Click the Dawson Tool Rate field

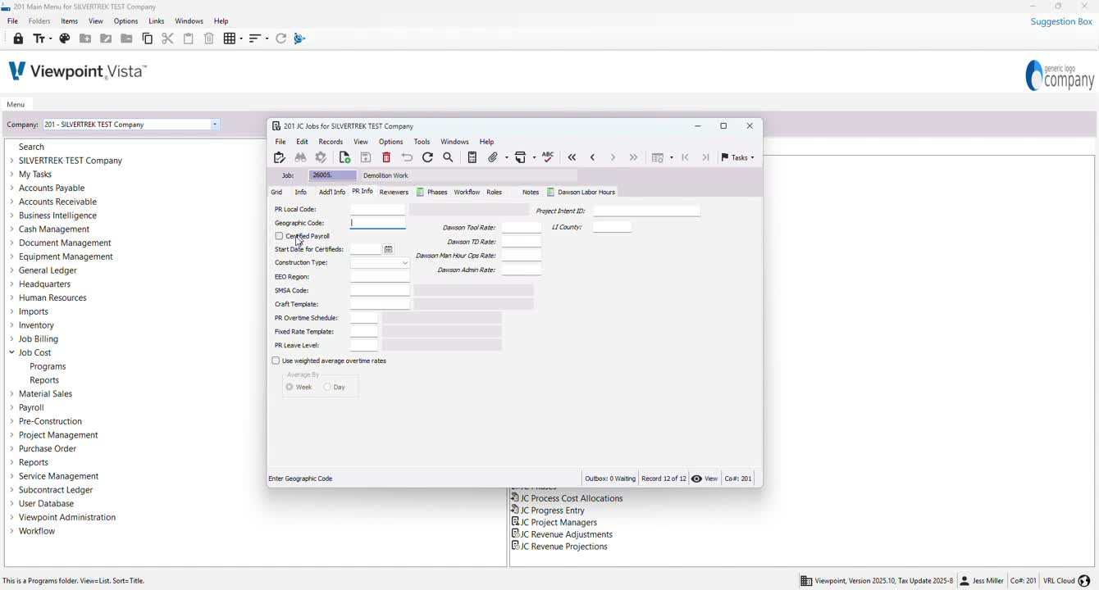pos(522,228)
